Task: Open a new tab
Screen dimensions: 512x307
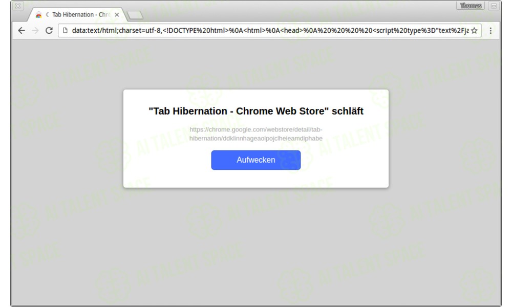Action: coord(135,15)
